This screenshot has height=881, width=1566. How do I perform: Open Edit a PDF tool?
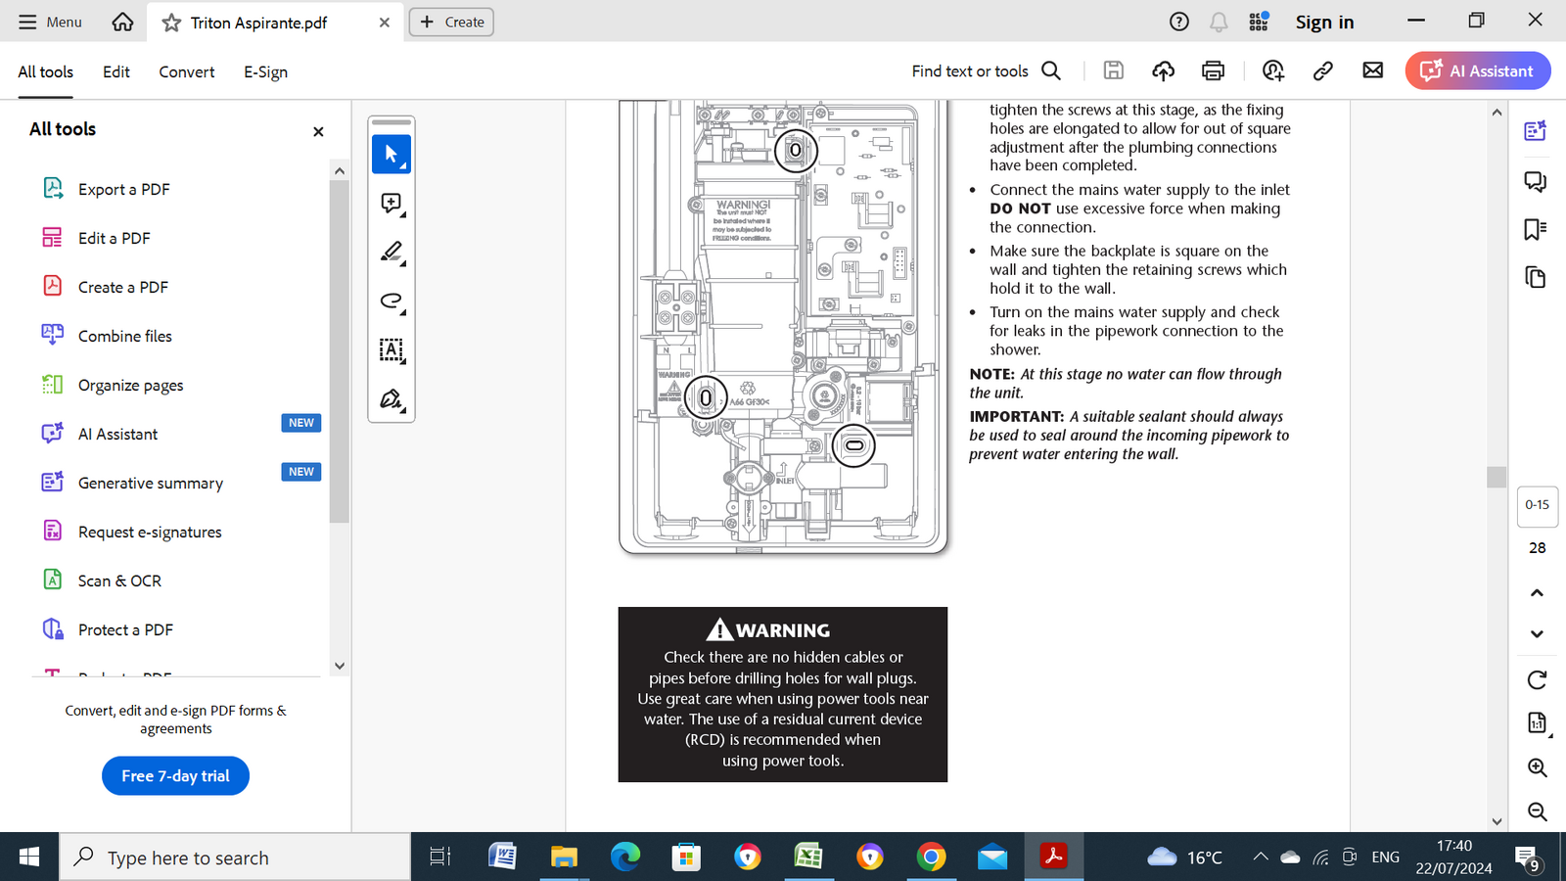click(x=114, y=238)
